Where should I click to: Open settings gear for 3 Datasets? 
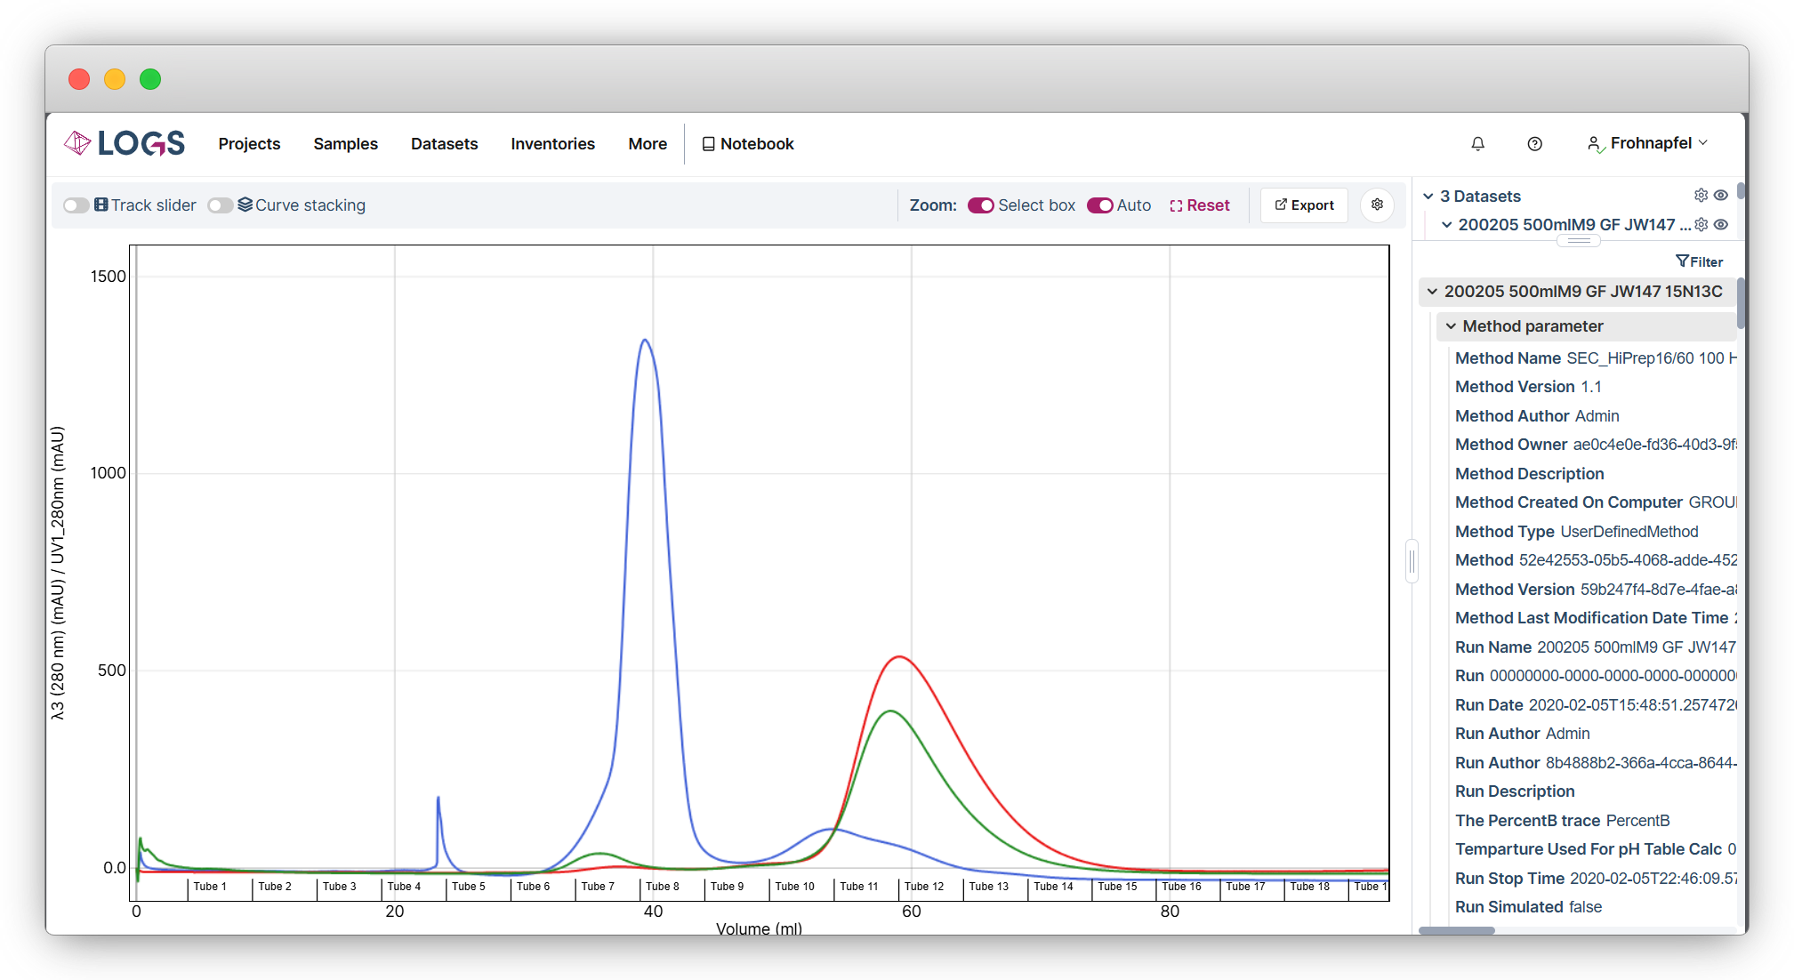pos(1701,196)
